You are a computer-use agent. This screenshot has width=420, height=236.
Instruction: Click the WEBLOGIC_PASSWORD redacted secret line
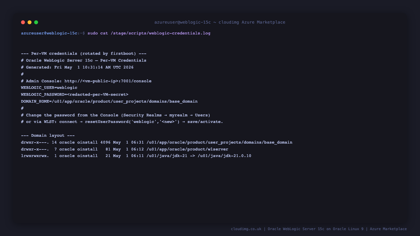[75, 94]
